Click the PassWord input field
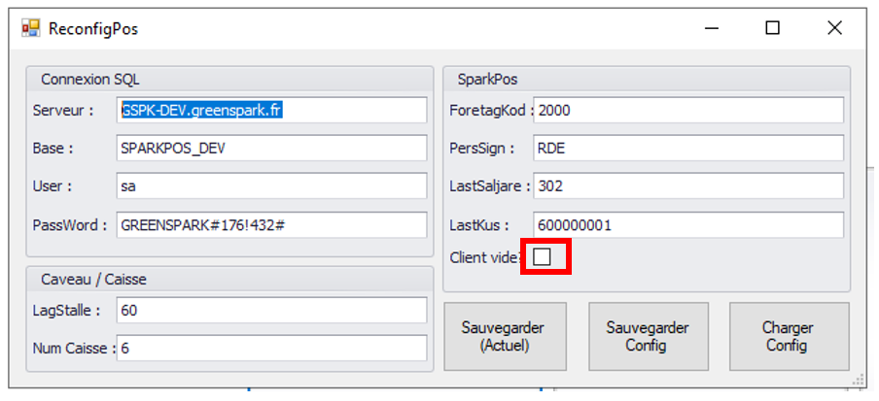 271,225
